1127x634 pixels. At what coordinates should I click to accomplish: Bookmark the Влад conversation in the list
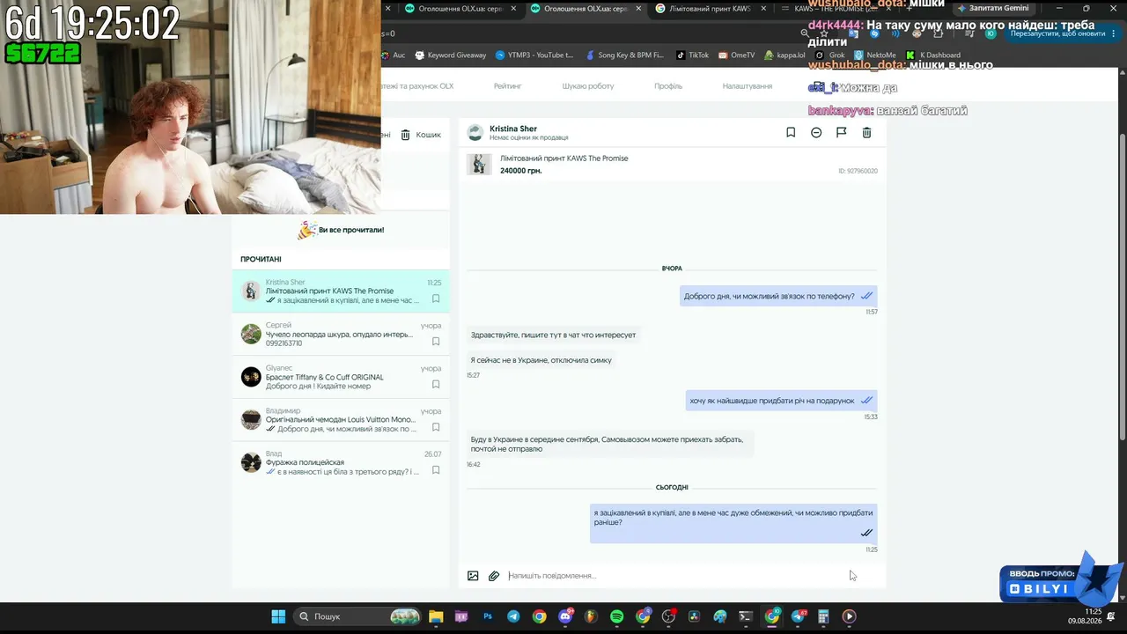point(436,470)
